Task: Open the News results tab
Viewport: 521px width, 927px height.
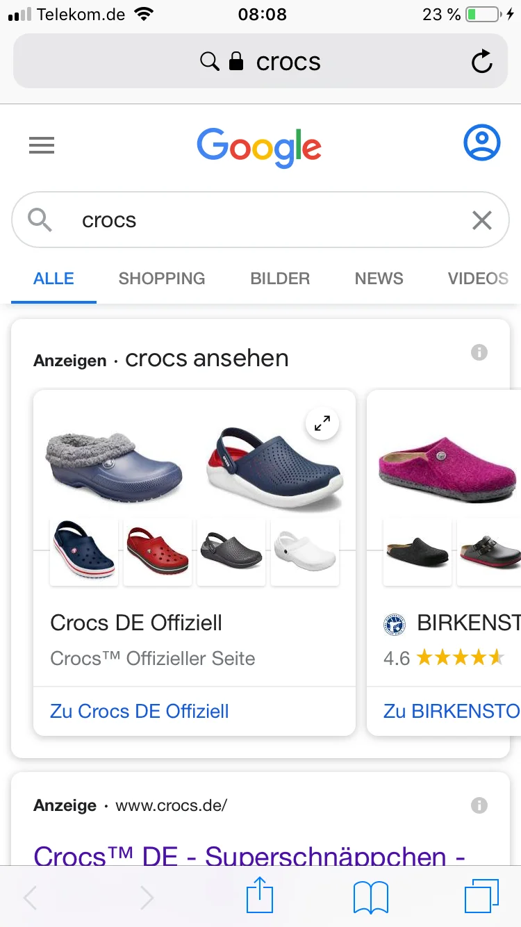Action: [379, 279]
